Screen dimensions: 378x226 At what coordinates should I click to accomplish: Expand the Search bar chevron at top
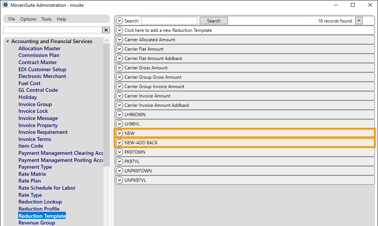click(120, 21)
